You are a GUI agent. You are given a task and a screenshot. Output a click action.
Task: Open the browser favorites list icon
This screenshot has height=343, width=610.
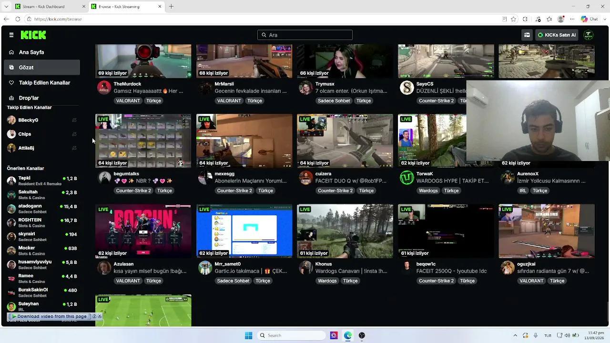click(549, 19)
